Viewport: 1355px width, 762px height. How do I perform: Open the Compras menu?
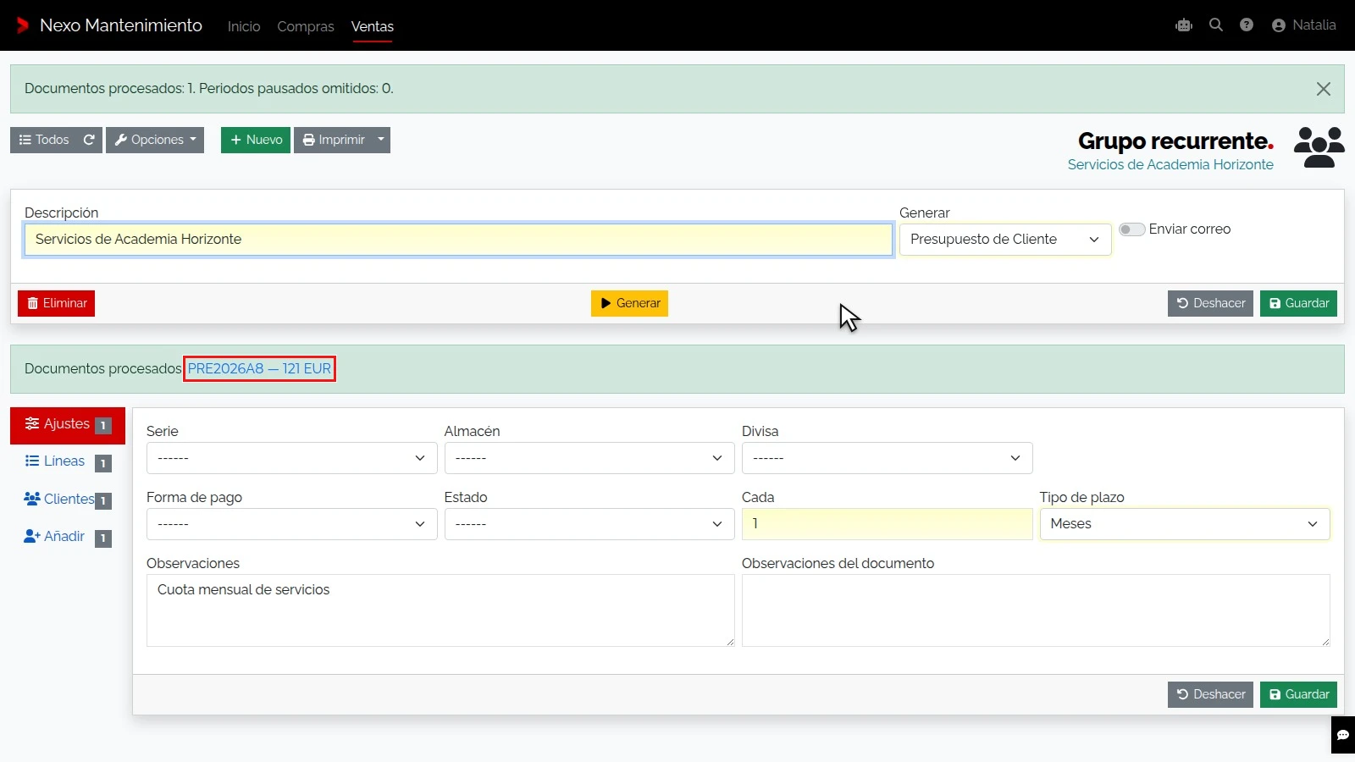pos(306,26)
